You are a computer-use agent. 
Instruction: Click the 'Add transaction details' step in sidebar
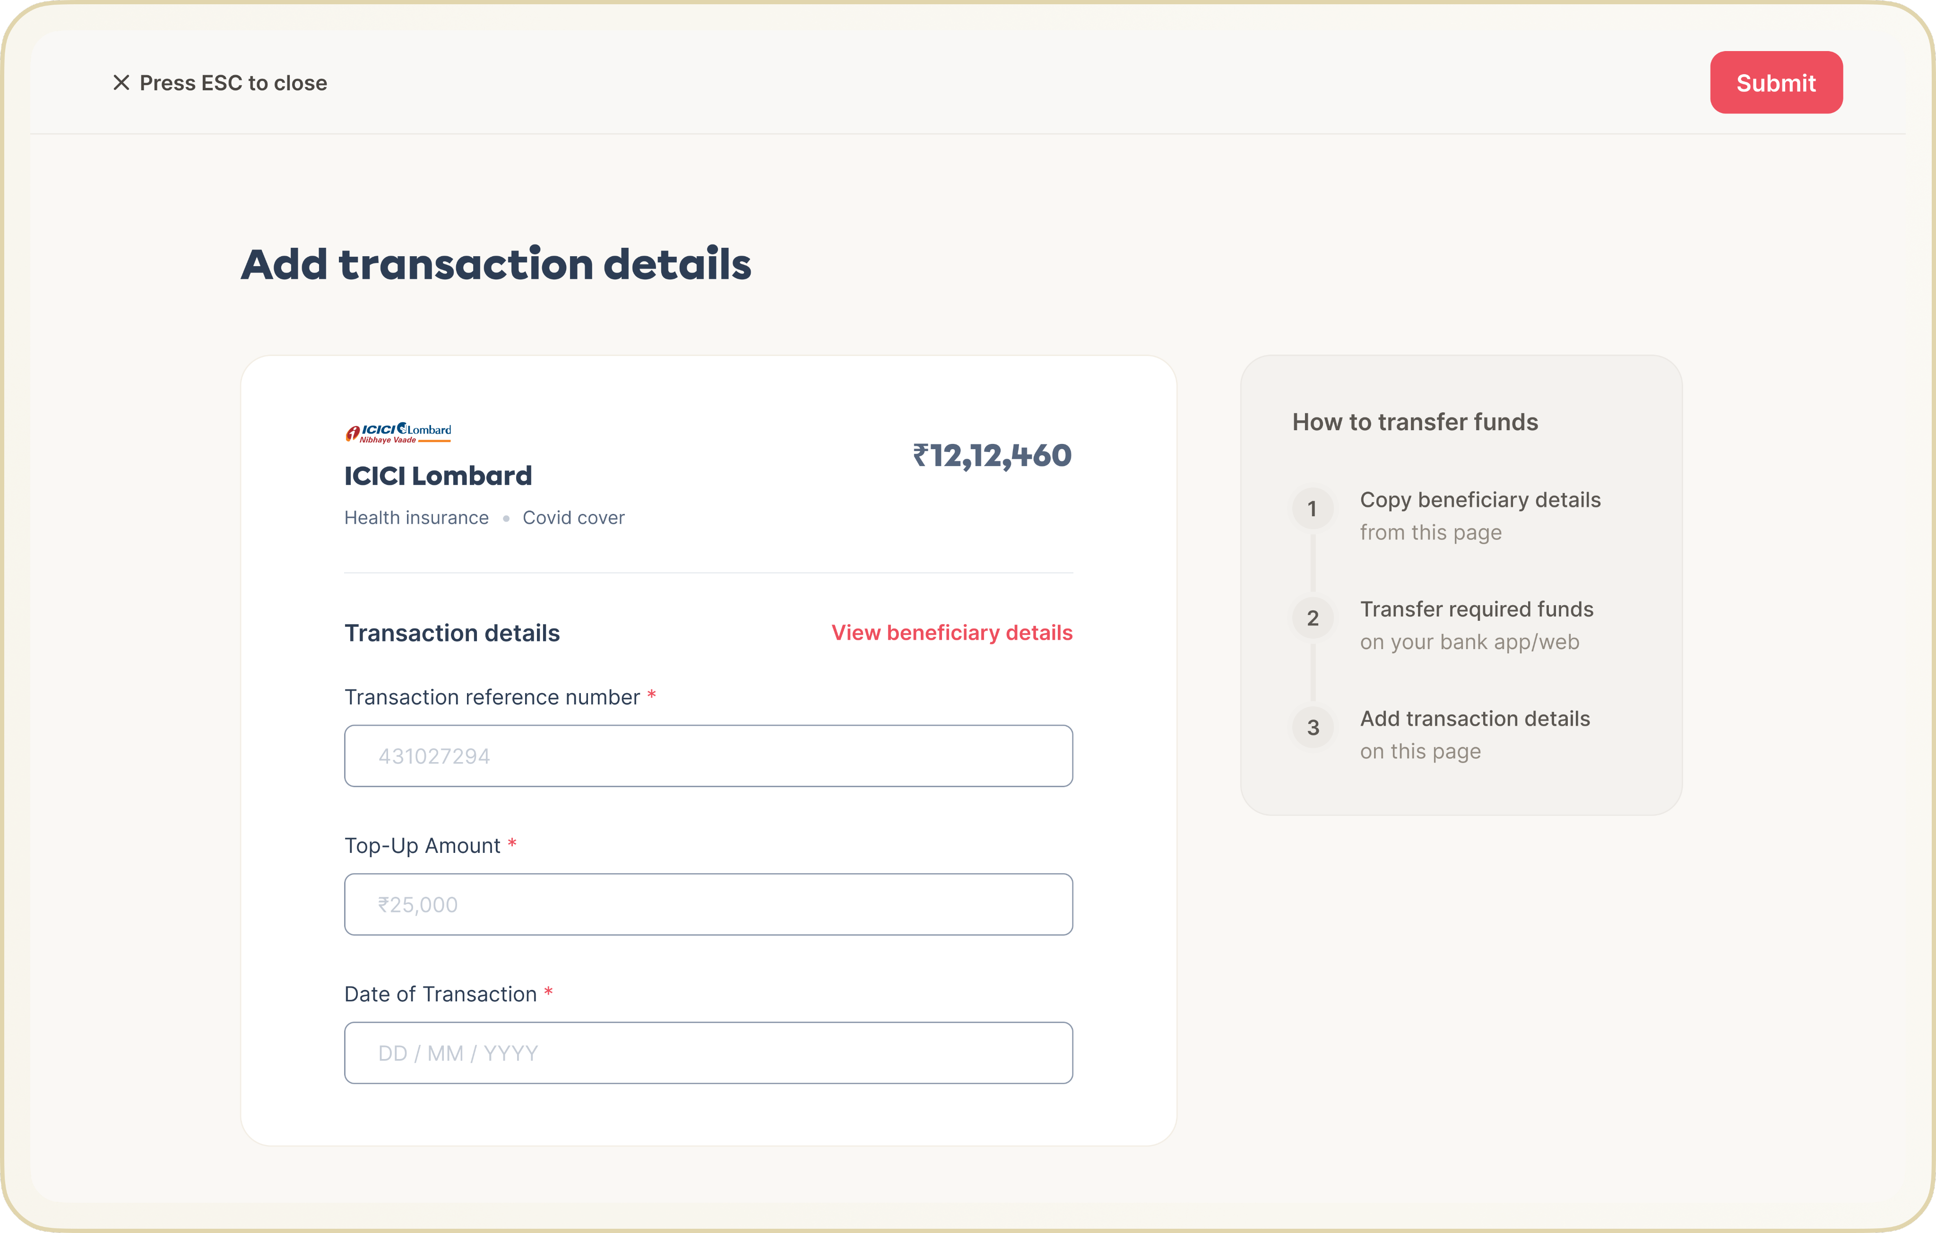(1475, 719)
